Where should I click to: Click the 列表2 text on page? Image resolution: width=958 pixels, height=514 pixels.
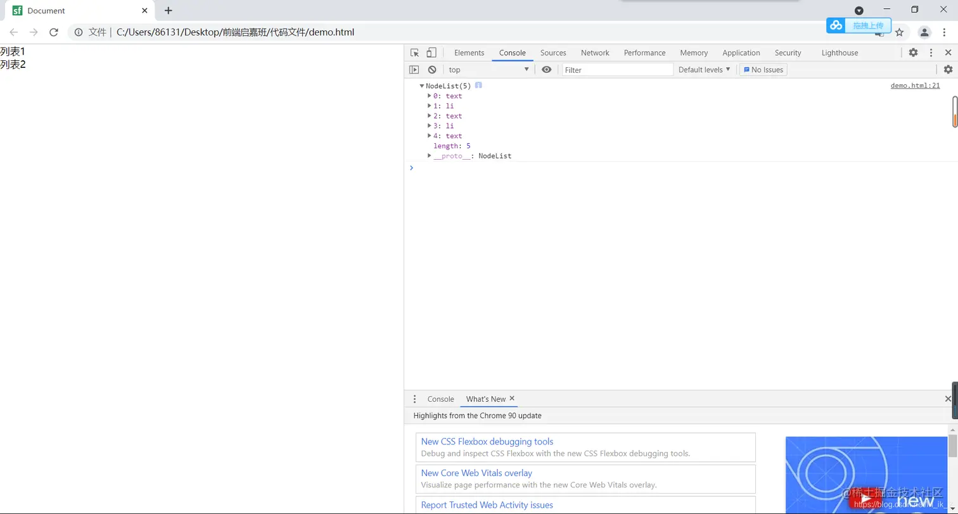pos(13,64)
